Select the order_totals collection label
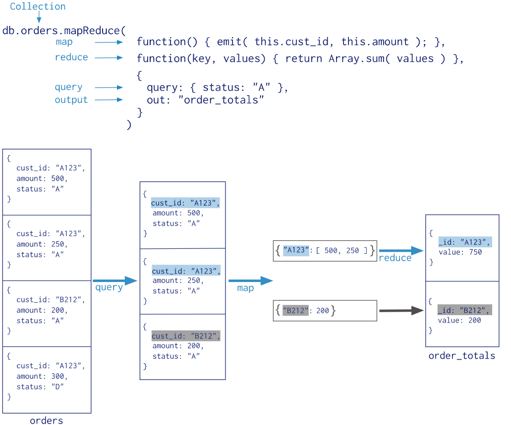 pos(461,356)
